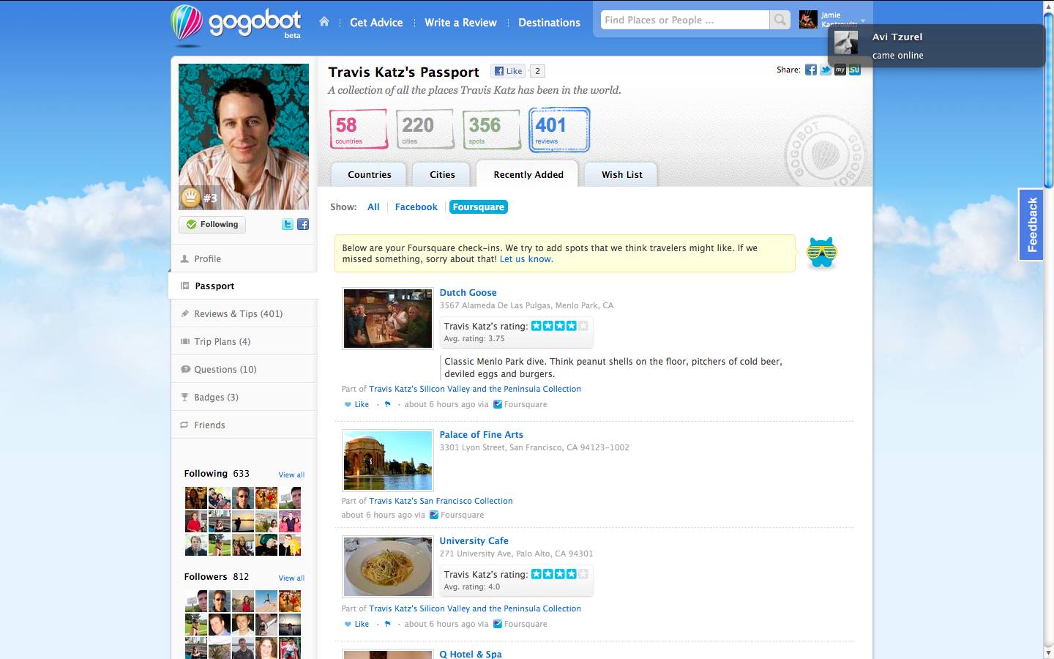Go to the home icon in top navigation

(324, 22)
